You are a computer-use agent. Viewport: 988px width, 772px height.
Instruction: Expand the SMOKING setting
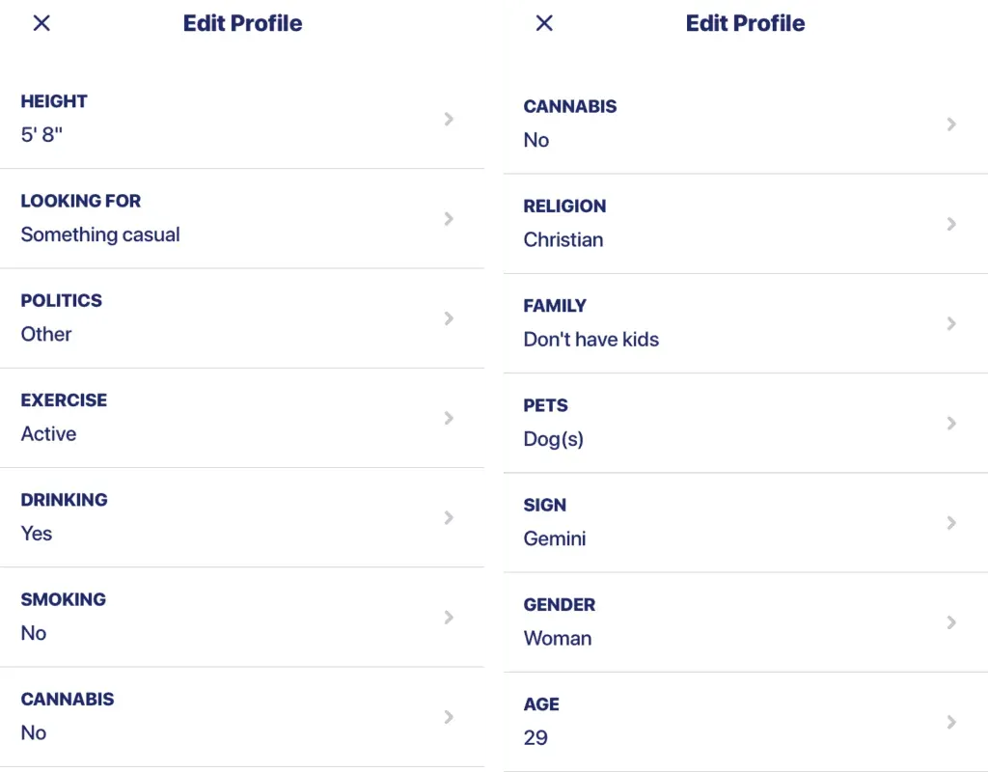[241, 618]
